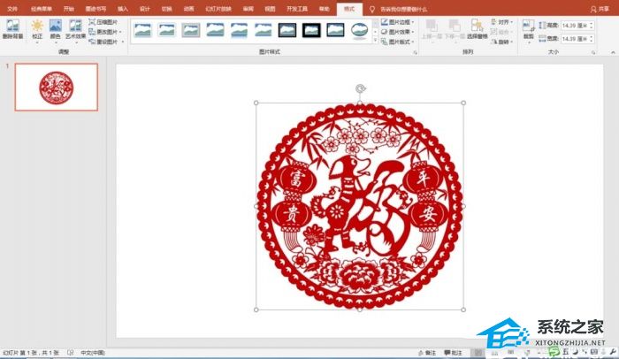Open the Align (对齐) dropdown
This screenshot has height=359, width=619.
502,22
